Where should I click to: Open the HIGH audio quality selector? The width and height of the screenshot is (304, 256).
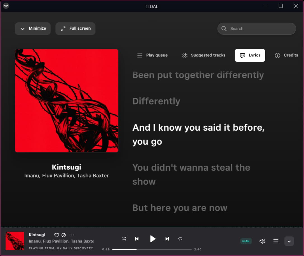point(246,241)
